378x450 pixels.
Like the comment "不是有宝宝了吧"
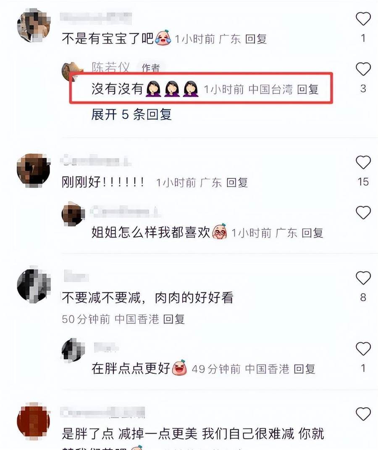pyautogui.click(x=363, y=19)
